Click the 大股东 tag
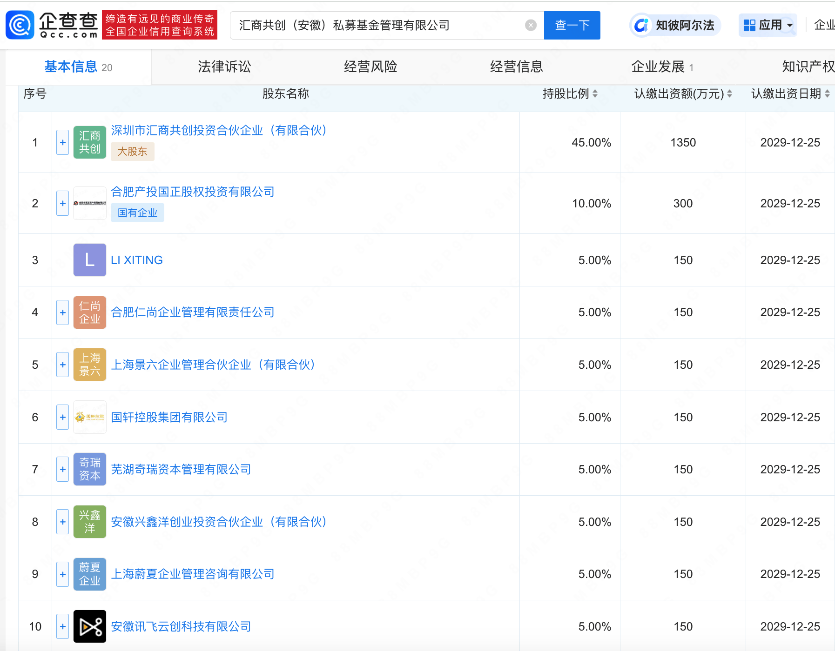The width and height of the screenshot is (835, 651). pyautogui.click(x=133, y=152)
